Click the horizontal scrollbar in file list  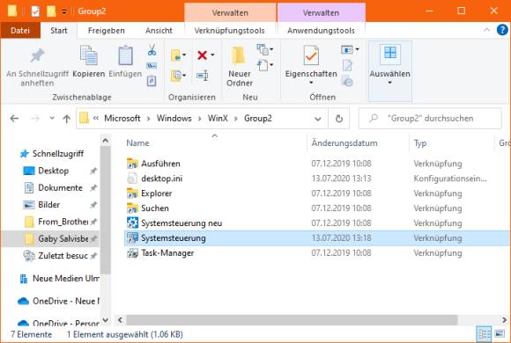tap(292, 320)
